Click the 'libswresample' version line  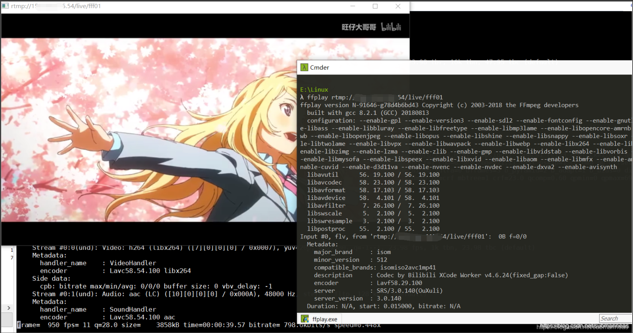(x=373, y=221)
